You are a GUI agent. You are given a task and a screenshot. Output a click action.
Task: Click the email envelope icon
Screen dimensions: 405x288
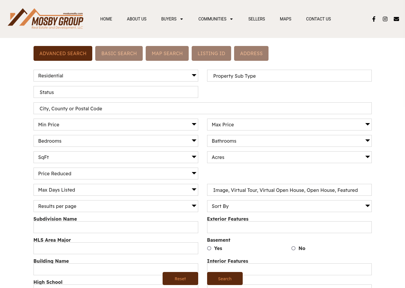coord(396,19)
